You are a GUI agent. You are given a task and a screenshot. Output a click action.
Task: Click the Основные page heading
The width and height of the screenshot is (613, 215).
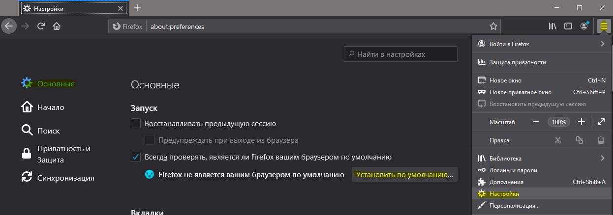coord(155,84)
